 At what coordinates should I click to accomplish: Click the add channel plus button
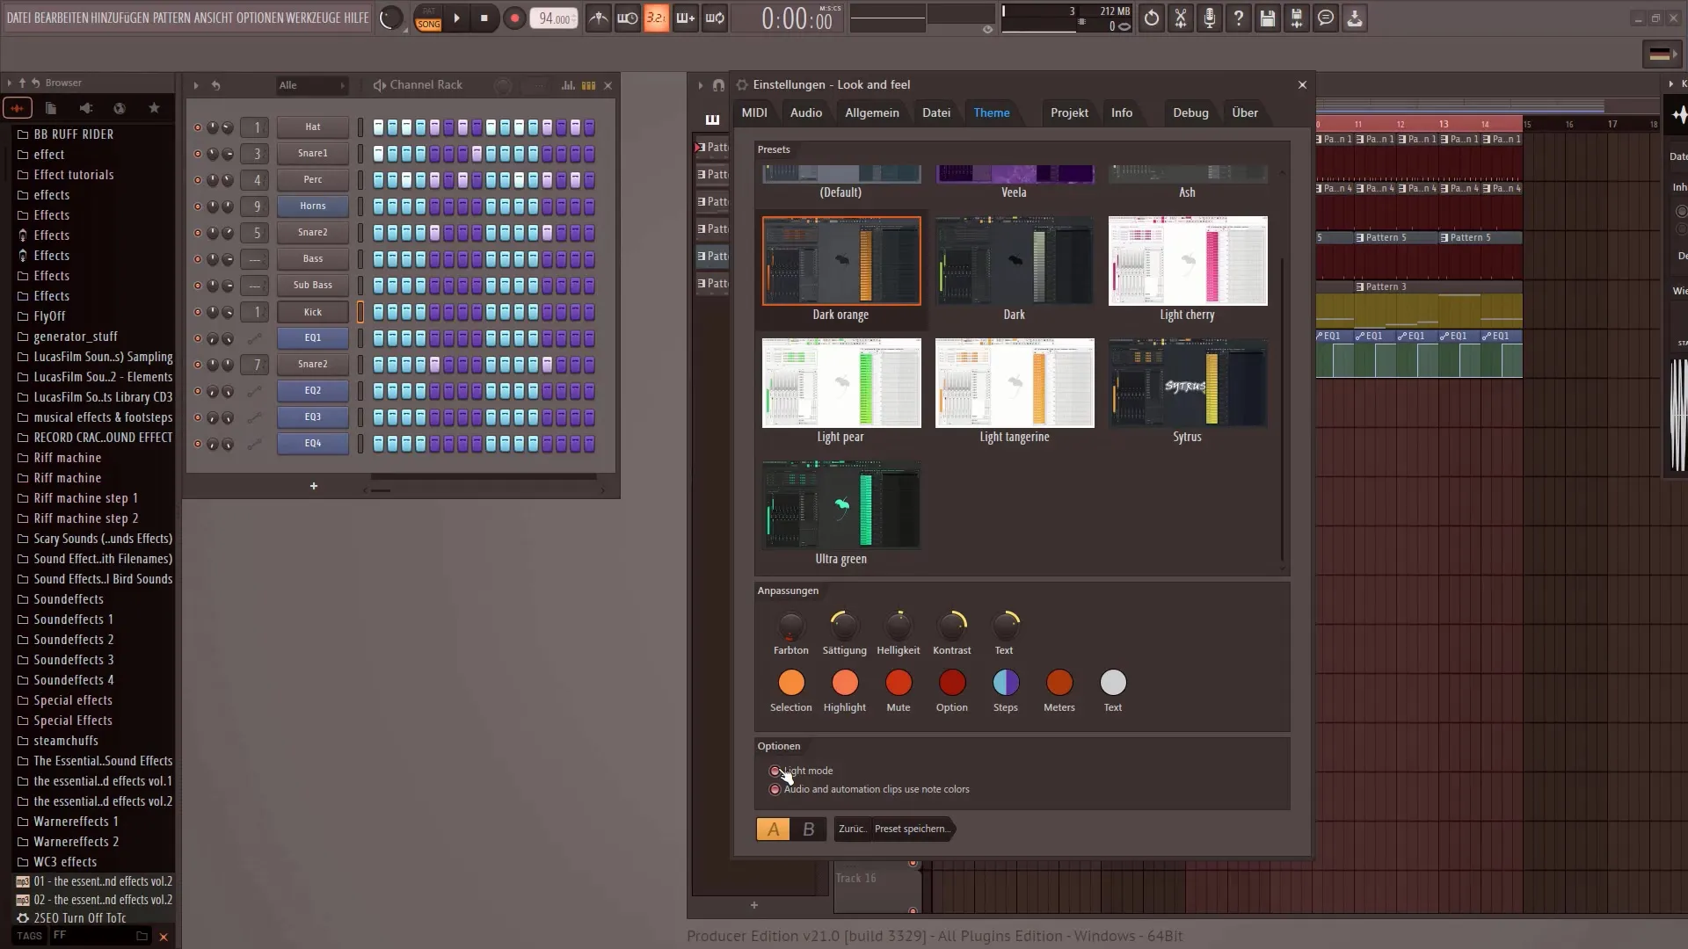[x=314, y=486]
